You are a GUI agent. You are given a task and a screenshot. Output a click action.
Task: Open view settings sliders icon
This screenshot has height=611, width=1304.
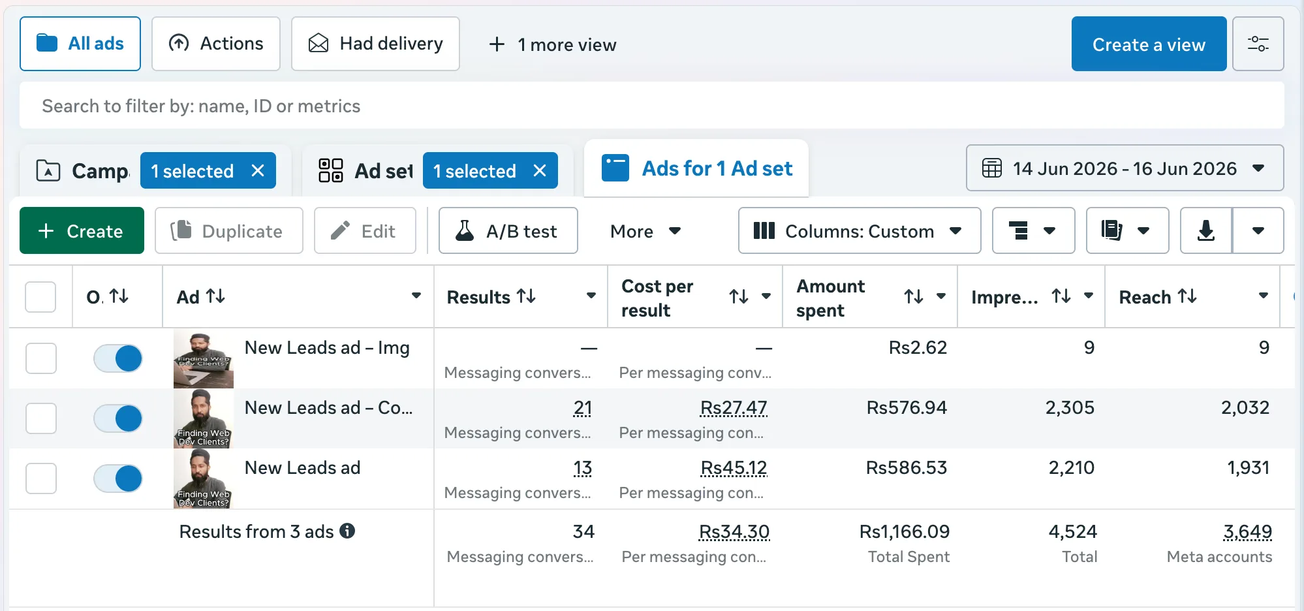click(x=1258, y=44)
